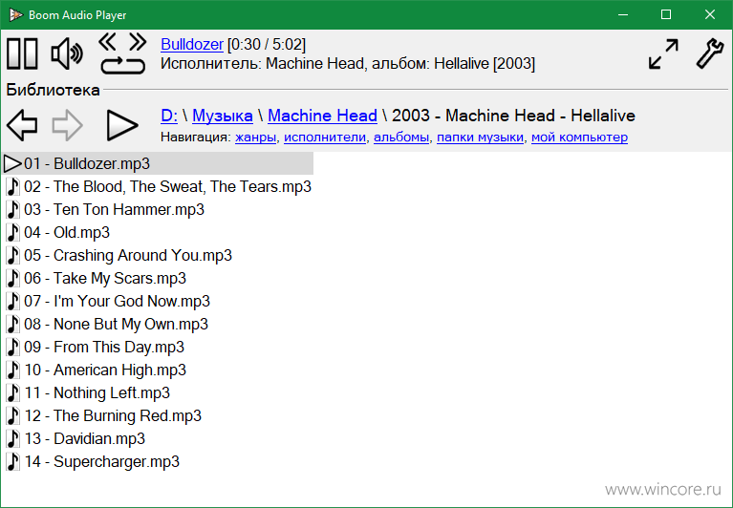Go back in library navigation
This screenshot has height=508, width=733.
pyautogui.click(x=22, y=125)
